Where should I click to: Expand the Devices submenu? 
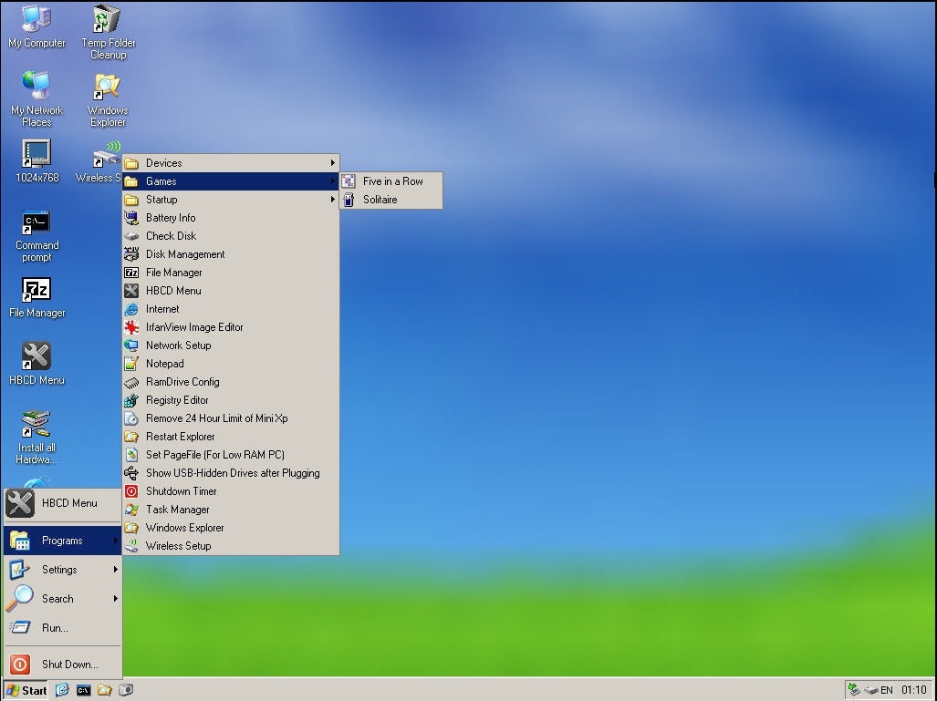[231, 163]
